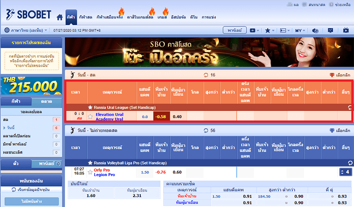Refresh icon on Russia Volleyball Liga Pro row
Image resolution: width=354 pixels, height=207 pixels.
[350, 163]
